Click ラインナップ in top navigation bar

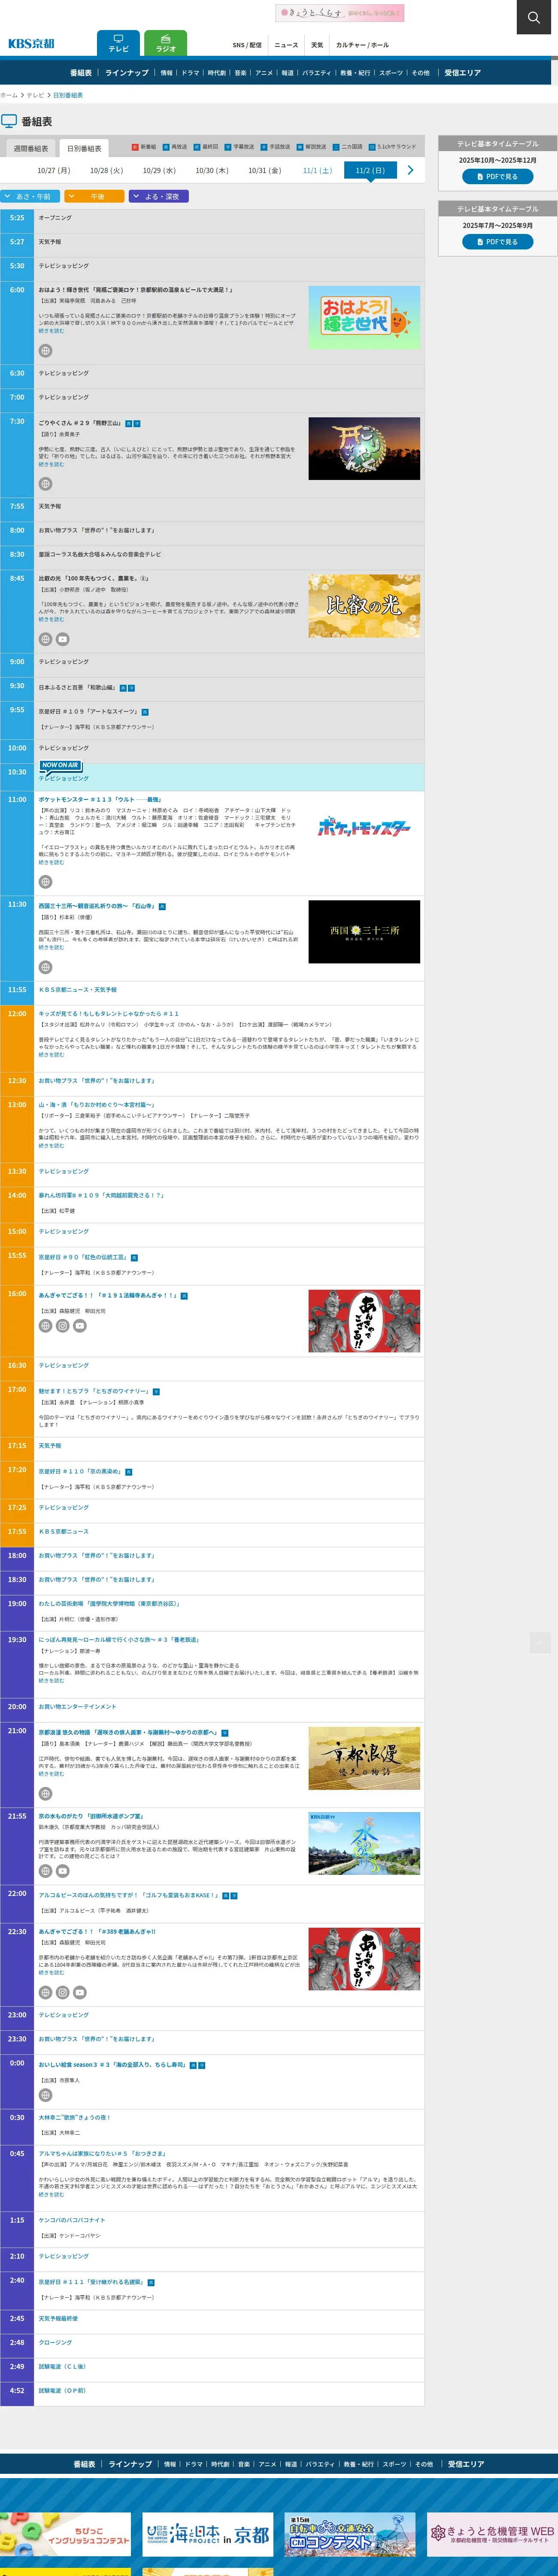pos(127,73)
